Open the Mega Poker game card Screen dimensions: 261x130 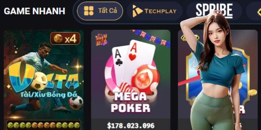[x=131, y=80]
